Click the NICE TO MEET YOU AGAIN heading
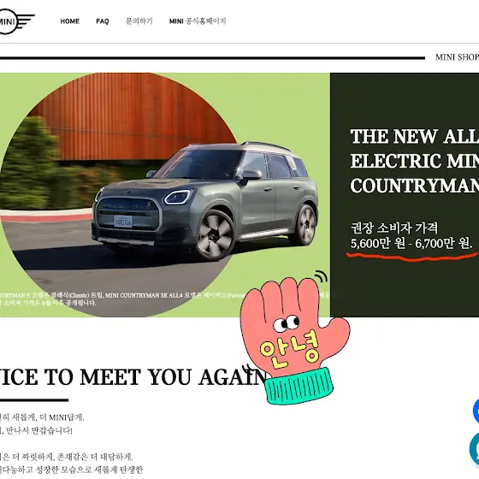The width and height of the screenshot is (479, 479). click(x=133, y=376)
